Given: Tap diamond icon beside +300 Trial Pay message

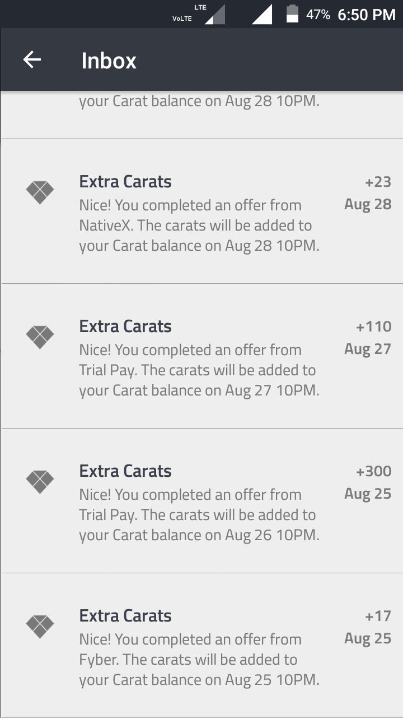Looking at the screenshot, I should pyautogui.click(x=40, y=482).
